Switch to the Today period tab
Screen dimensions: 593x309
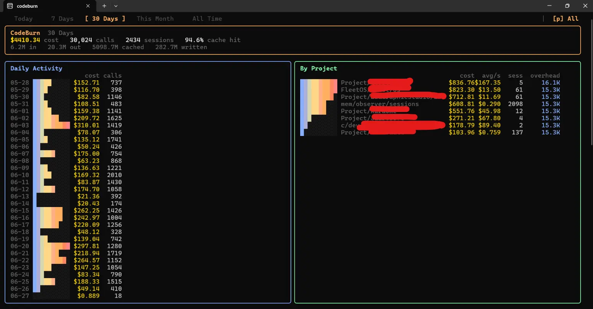point(23,19)
